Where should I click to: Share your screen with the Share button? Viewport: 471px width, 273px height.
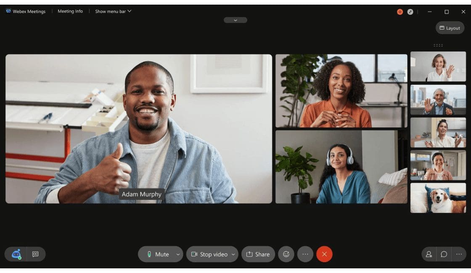(x=258, y=254)
